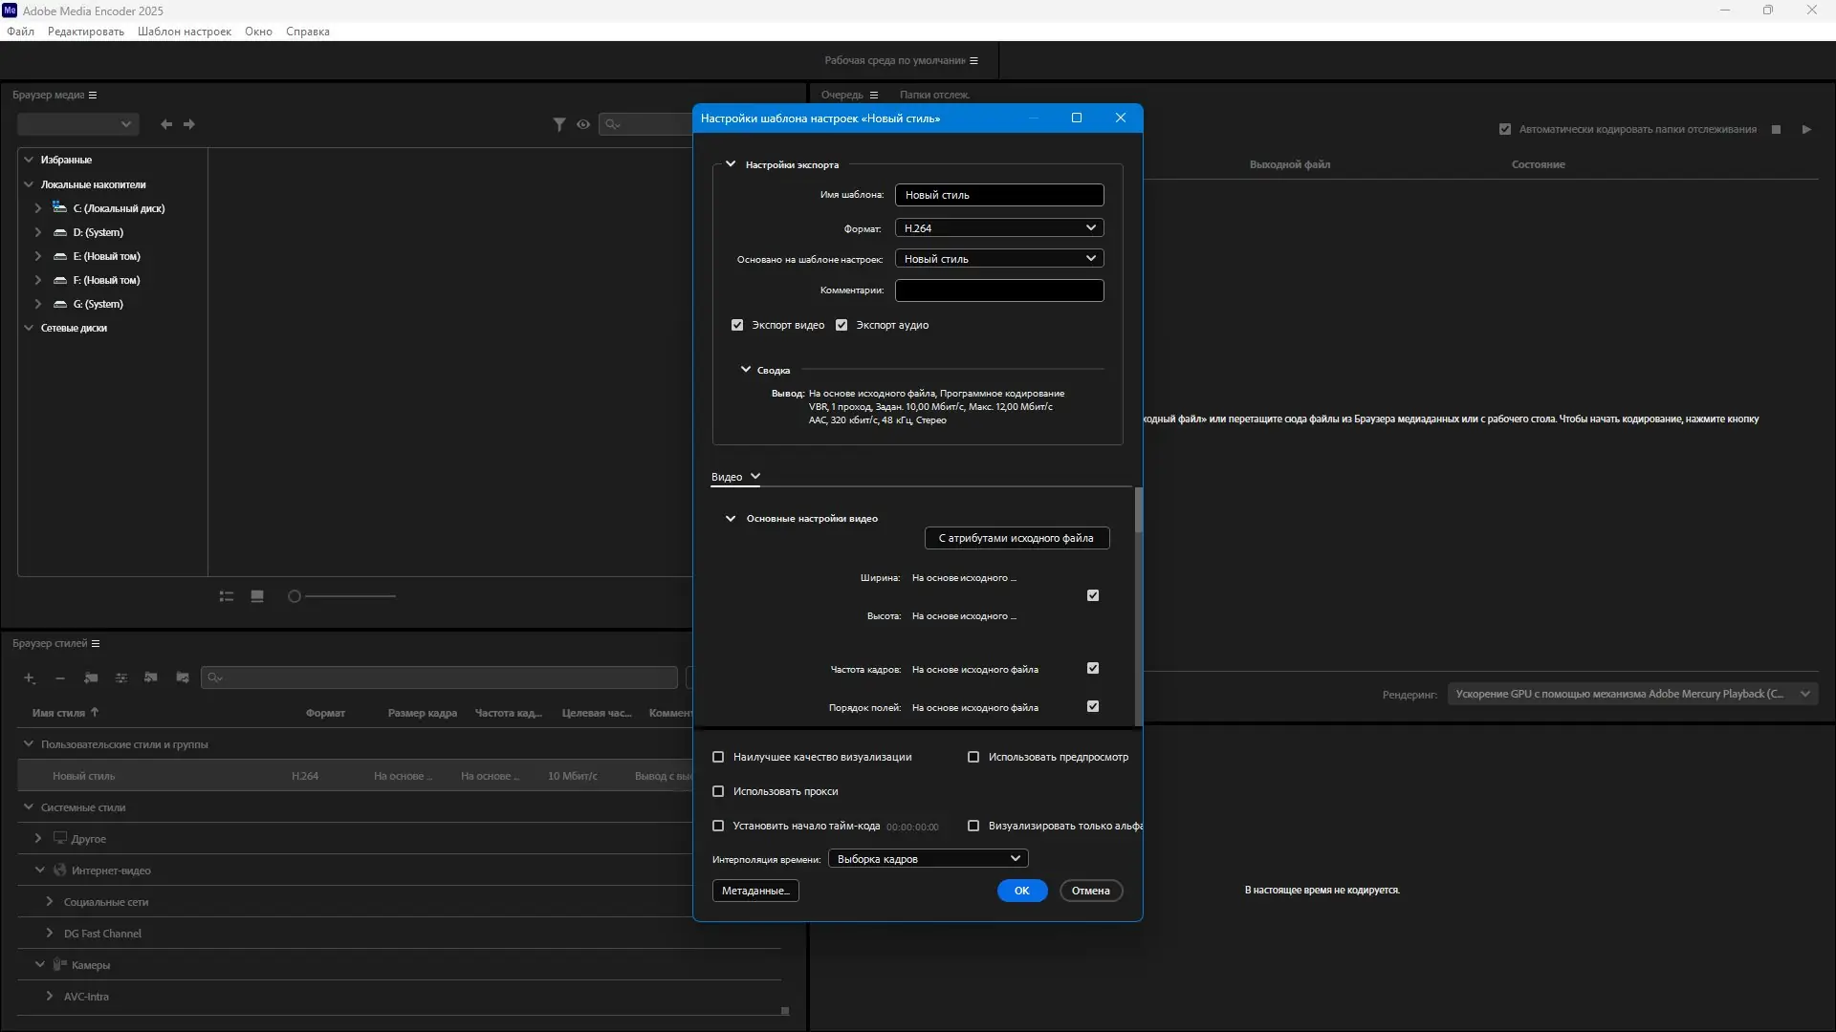
Task: Click the delete preset minus icon
Action: (60, 678)
